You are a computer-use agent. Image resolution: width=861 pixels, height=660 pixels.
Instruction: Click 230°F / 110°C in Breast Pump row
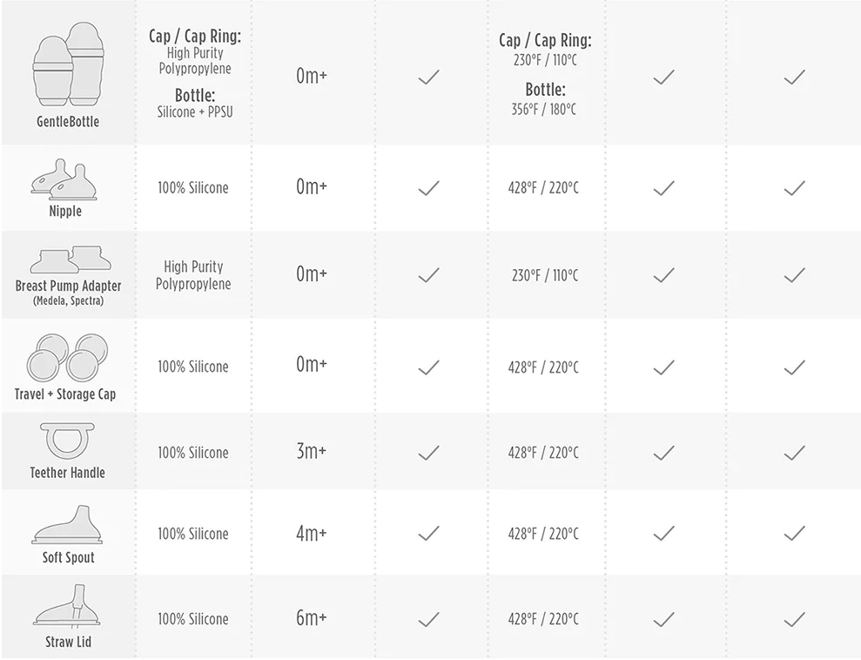(544, 276)
